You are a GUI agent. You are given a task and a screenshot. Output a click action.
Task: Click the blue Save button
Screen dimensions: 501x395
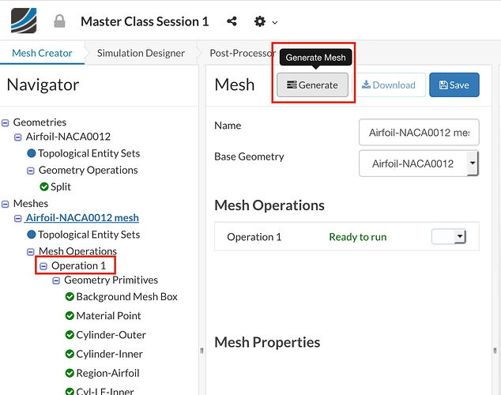[454, 85]
